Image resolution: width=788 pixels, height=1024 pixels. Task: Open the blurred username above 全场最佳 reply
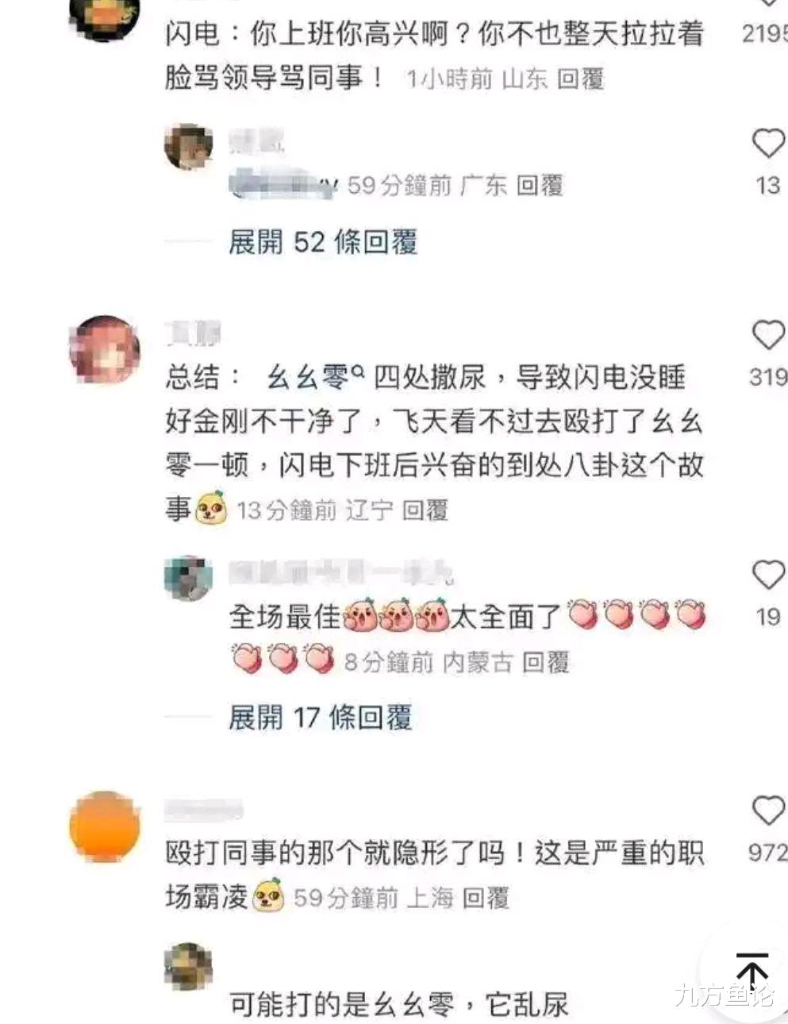point(341,572)
